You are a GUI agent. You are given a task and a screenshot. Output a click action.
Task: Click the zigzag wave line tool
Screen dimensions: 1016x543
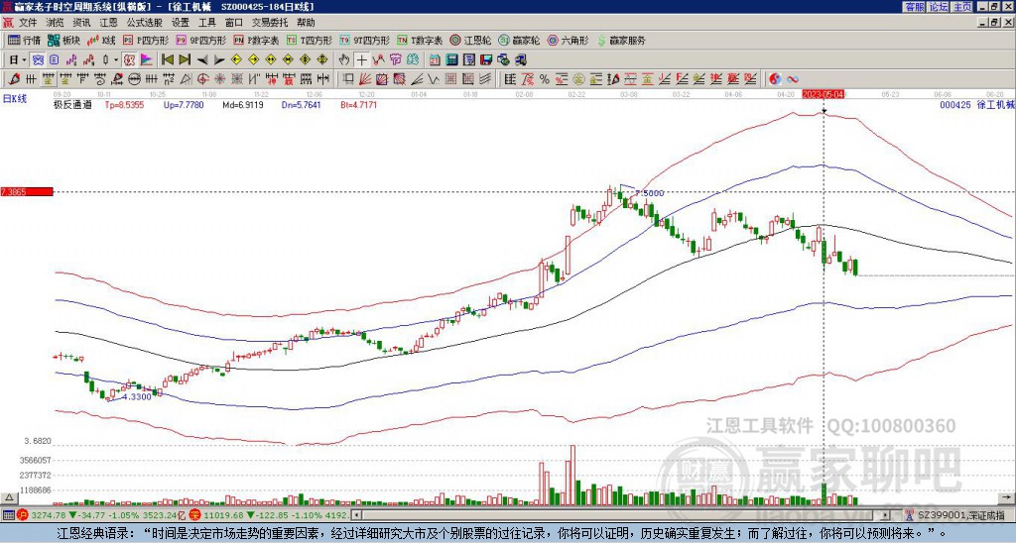[x=433, y=79]
